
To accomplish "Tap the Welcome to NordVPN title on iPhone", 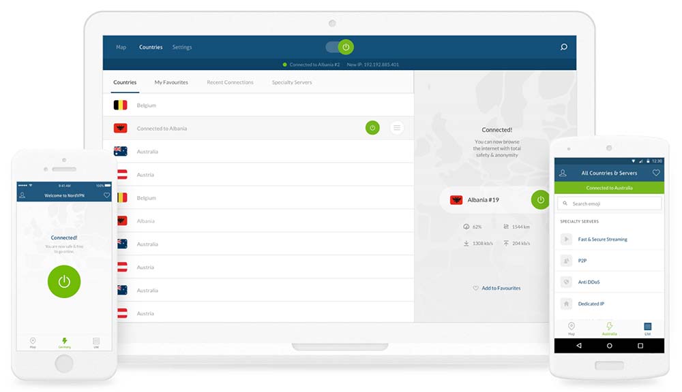I will tap(64, 196).
